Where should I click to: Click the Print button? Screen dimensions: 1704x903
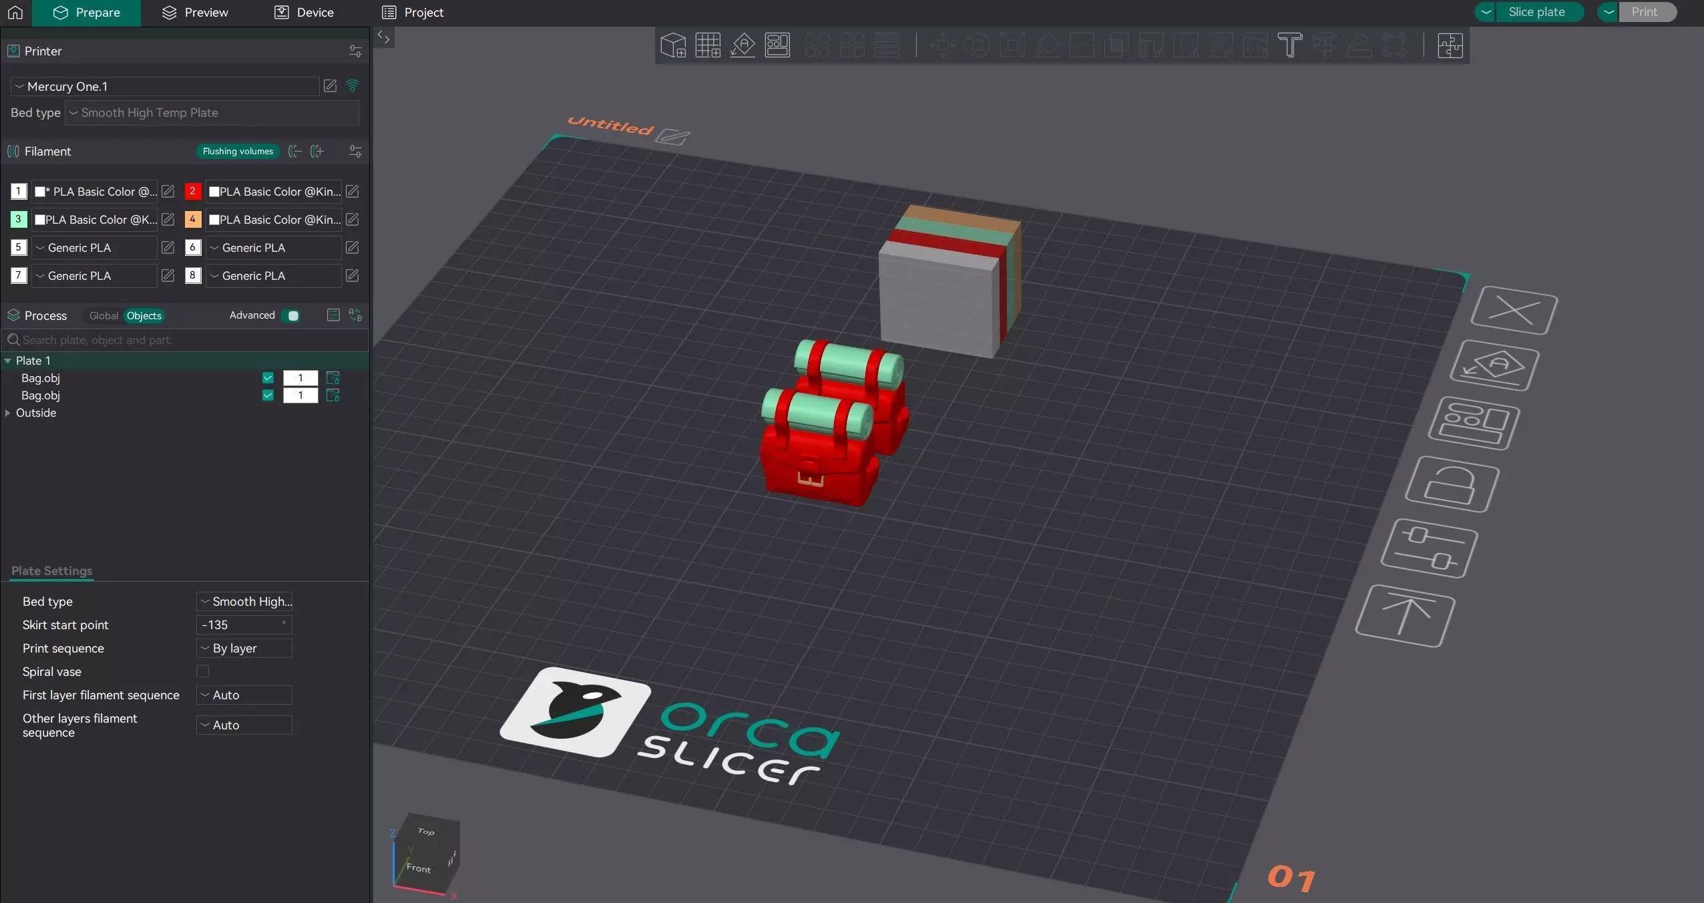point(1647,12)
